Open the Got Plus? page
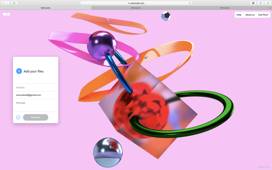This screenshot has height=170, width=272. [x=263, y=14]
